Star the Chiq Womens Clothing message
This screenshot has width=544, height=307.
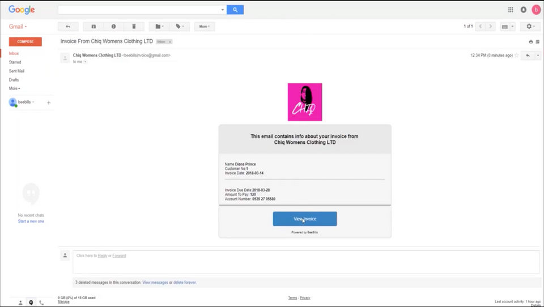click(x=517, y=55)
